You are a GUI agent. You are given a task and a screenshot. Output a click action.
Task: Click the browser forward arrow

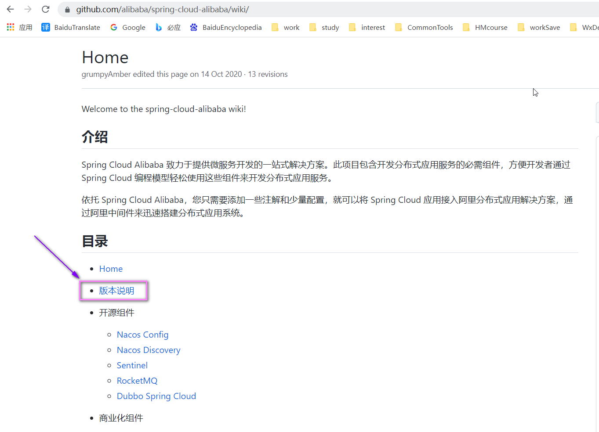coord(28,9)
